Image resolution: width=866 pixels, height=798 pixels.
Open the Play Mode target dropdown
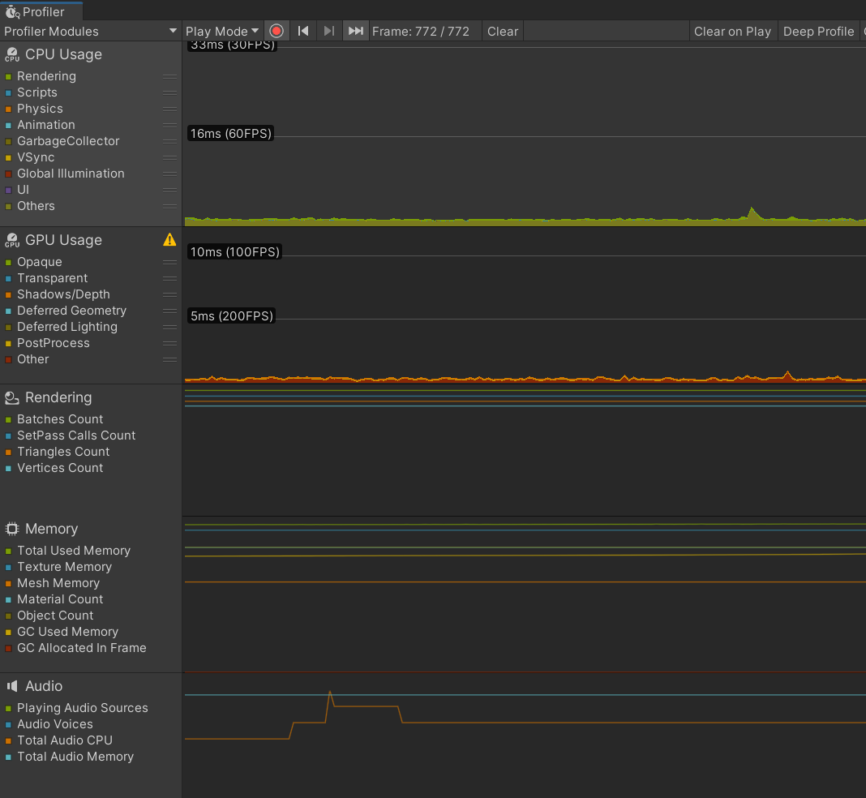pos(222,31)
